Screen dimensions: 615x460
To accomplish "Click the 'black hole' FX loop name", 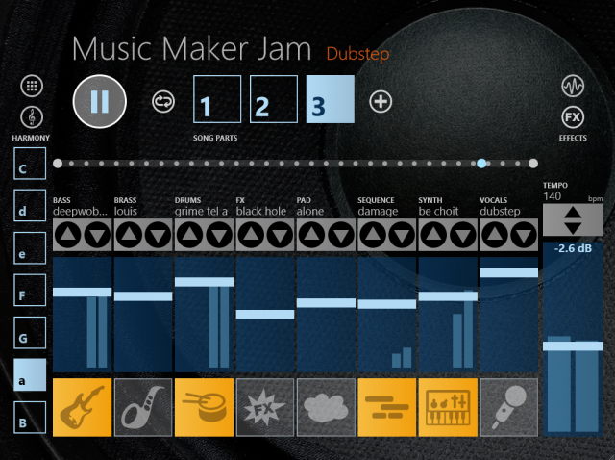I will 260,212.
